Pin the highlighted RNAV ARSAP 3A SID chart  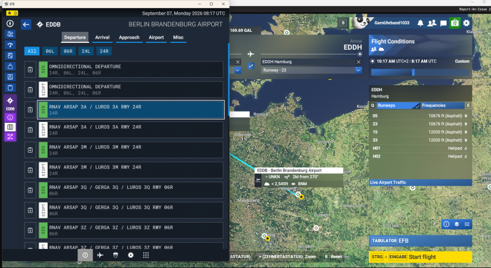point(30,110)
